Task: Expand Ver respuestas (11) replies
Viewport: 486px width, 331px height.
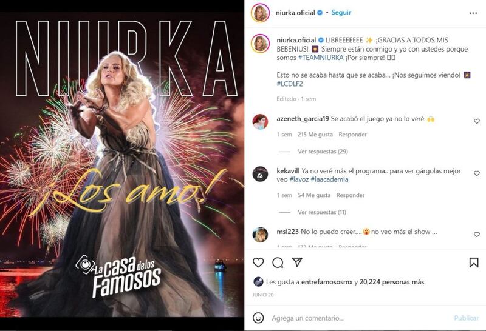Action: (x=322, y=212)
